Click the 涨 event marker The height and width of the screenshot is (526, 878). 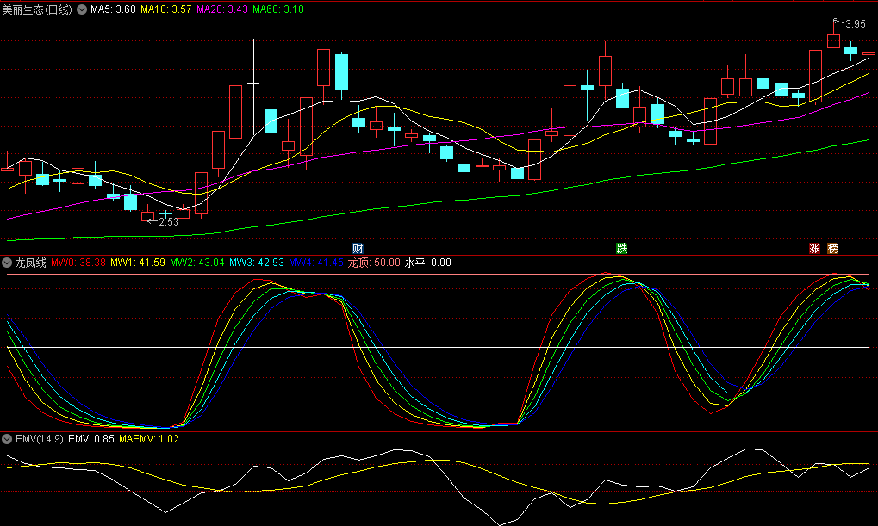point(815,249)
